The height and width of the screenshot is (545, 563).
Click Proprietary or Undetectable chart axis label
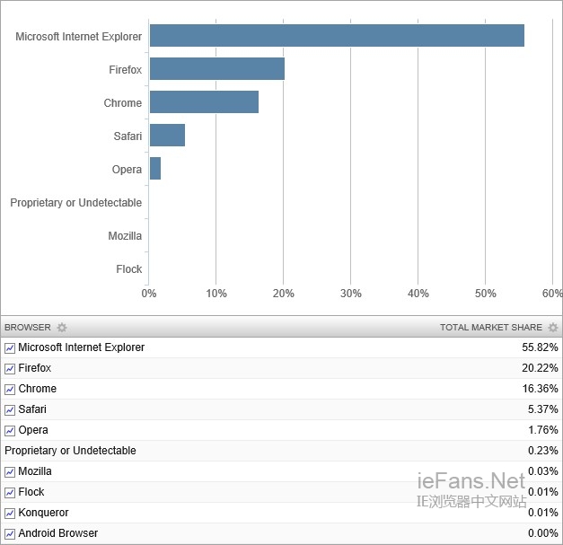pos(76,203)
